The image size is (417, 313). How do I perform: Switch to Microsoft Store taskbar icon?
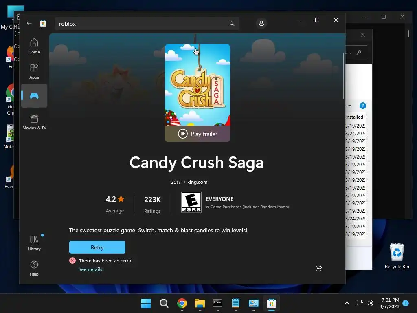[x=271, y=303]
